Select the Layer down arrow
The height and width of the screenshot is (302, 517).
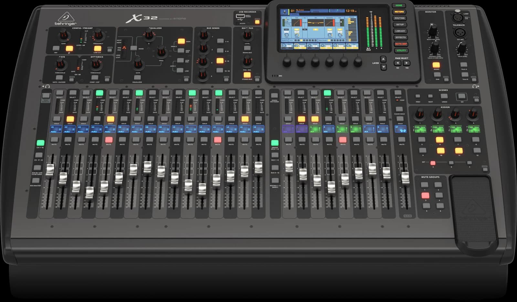click(x=384, y=67)
